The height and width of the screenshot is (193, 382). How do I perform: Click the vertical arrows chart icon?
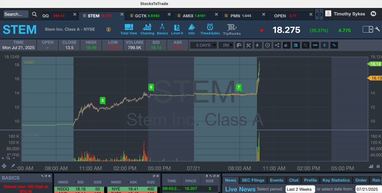[x=324, y=45]
